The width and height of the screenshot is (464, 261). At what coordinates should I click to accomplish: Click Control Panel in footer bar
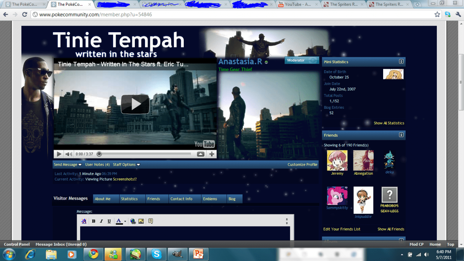pyautogui.click(x=17, y=244)
